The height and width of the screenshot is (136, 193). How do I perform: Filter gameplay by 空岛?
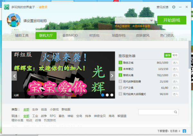click(79, 116)
